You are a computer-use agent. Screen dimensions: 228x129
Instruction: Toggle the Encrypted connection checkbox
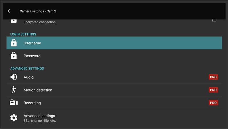(x=214, y=20)
